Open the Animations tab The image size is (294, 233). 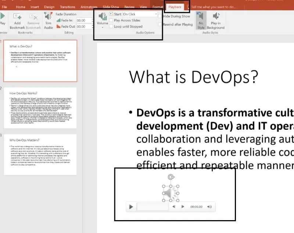click(89, 7)
